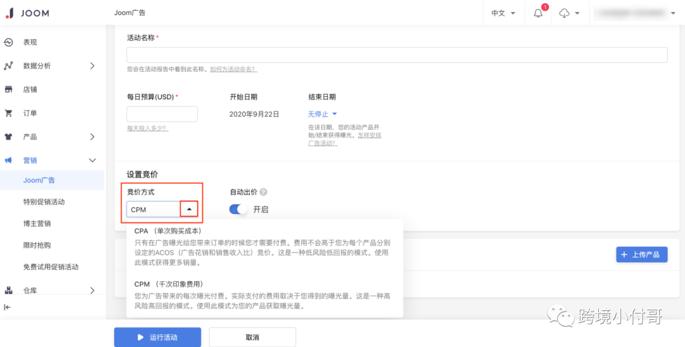Click the 取消 button

tap(252, 337)
